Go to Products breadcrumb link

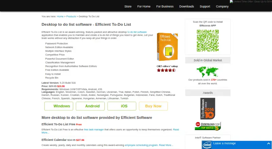71,16
